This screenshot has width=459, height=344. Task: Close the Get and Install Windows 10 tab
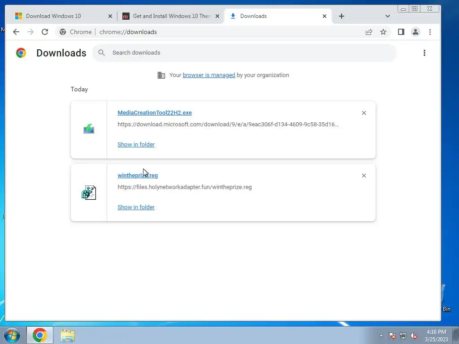coord(217,16)
